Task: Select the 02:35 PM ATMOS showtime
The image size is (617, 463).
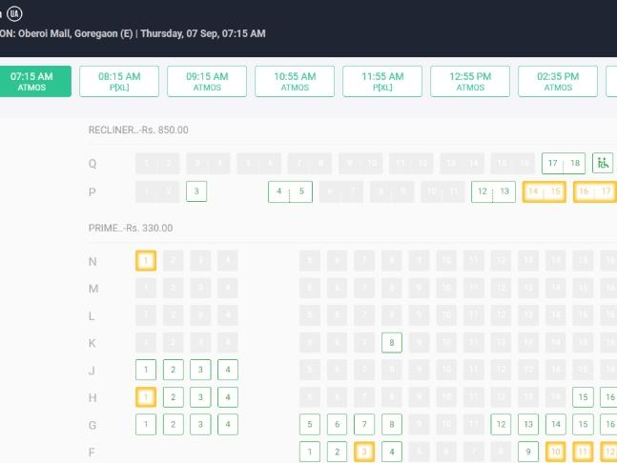Action: coord(558,81)
